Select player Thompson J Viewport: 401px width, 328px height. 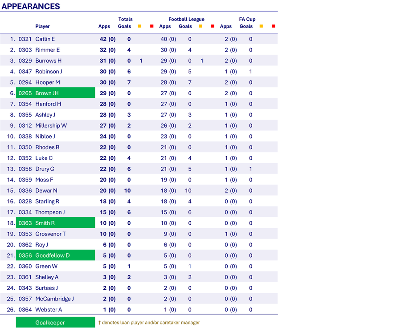click(50, 212)
